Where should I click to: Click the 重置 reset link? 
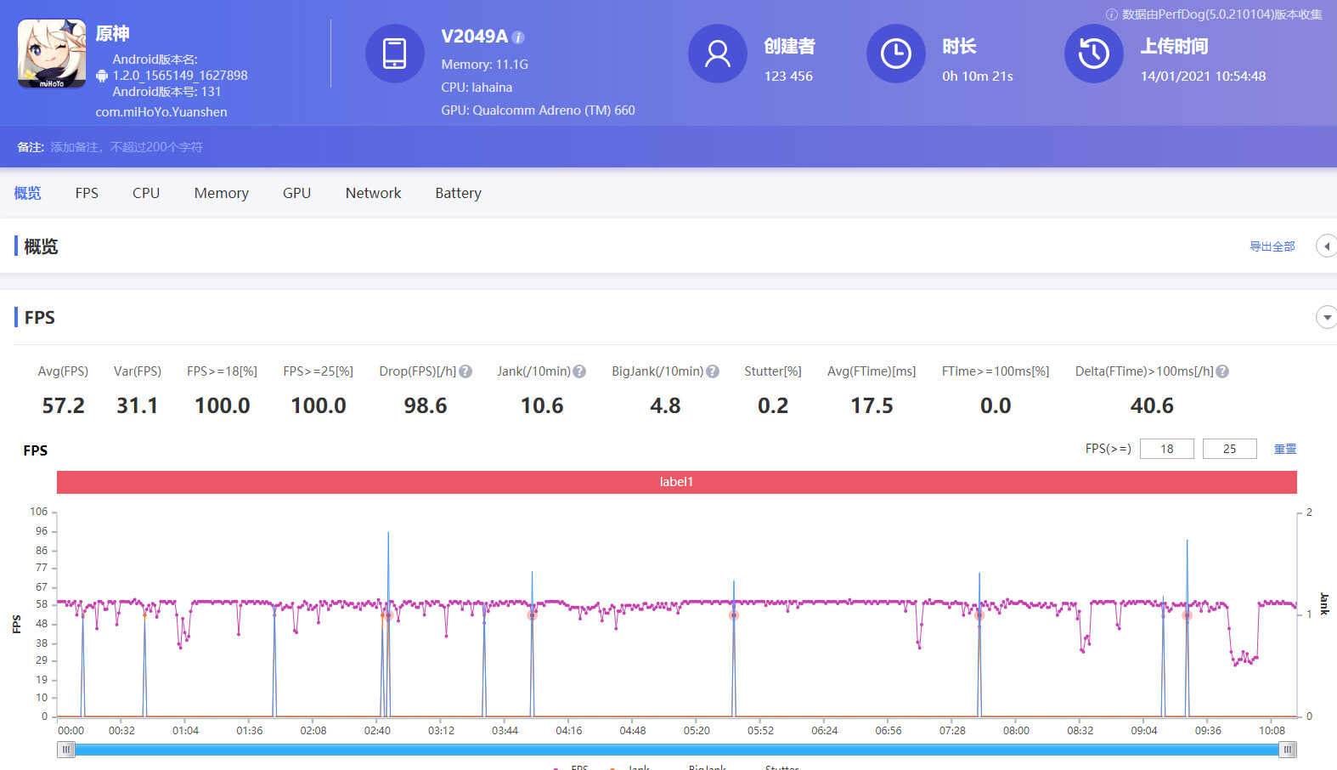(1284, 449)
